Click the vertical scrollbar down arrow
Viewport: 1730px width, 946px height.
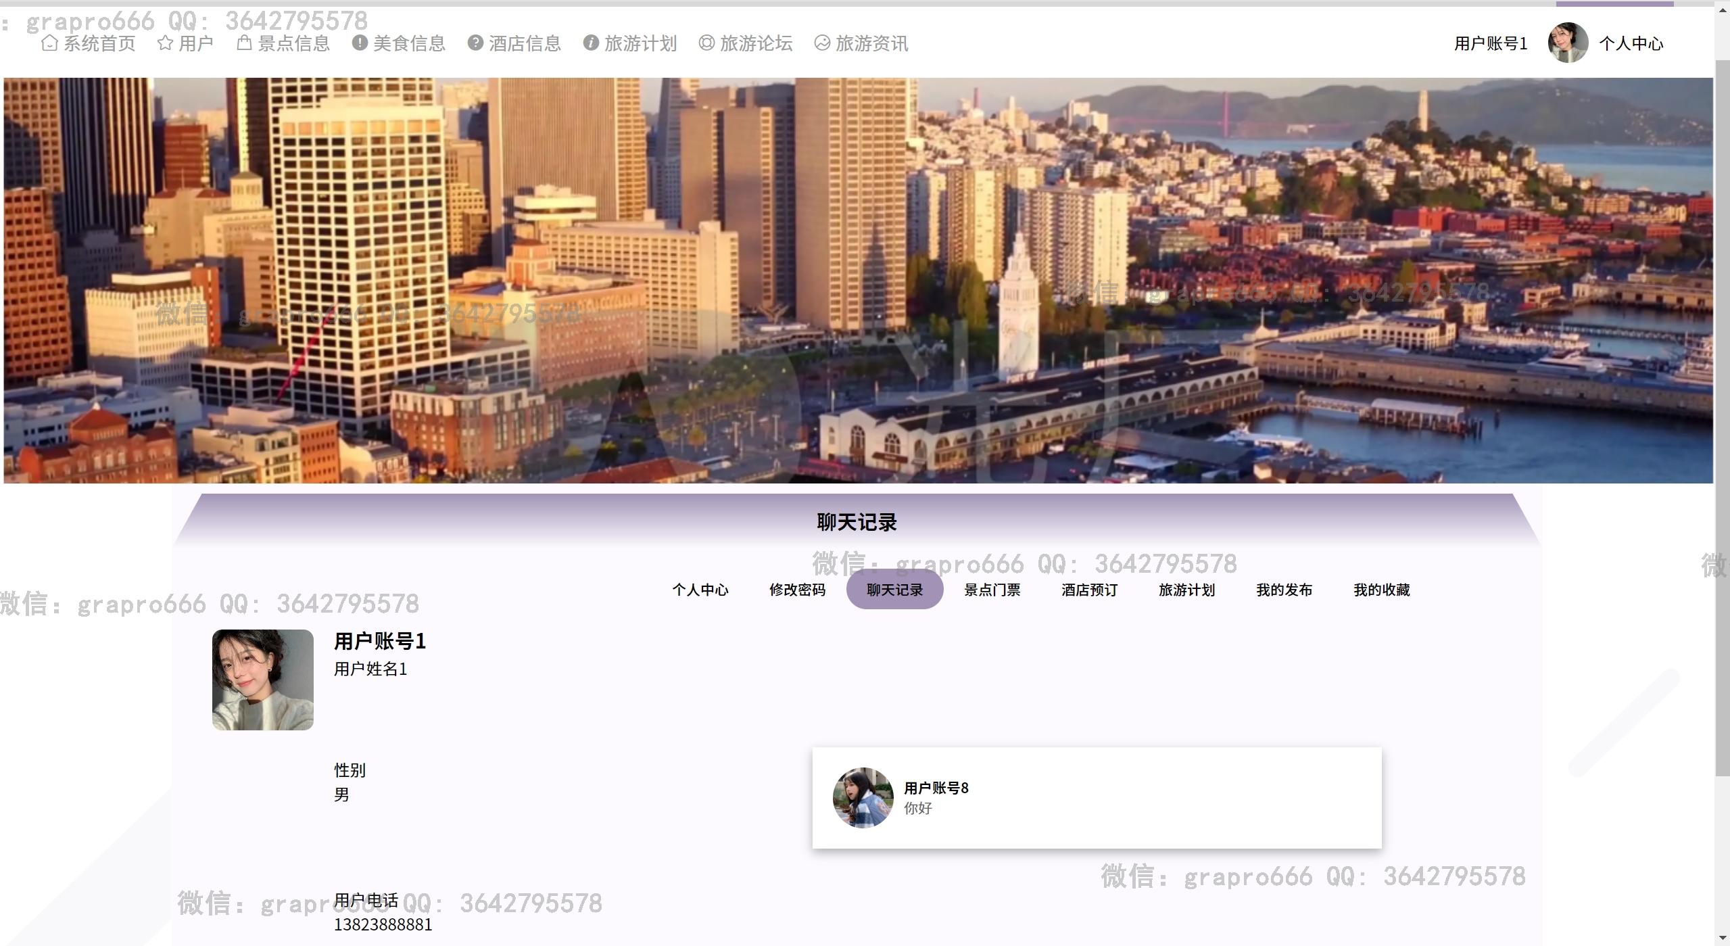tap(1722, 939)
